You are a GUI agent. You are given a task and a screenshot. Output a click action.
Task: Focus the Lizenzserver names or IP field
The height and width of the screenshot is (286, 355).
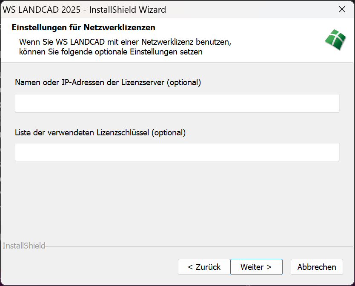[177, 103]
